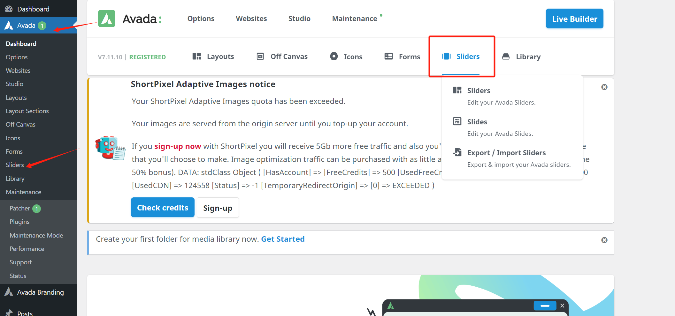
Task: Open the Studio menu item
Action: coord(299,18)
